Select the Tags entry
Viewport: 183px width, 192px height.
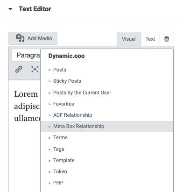click(107, 149)
